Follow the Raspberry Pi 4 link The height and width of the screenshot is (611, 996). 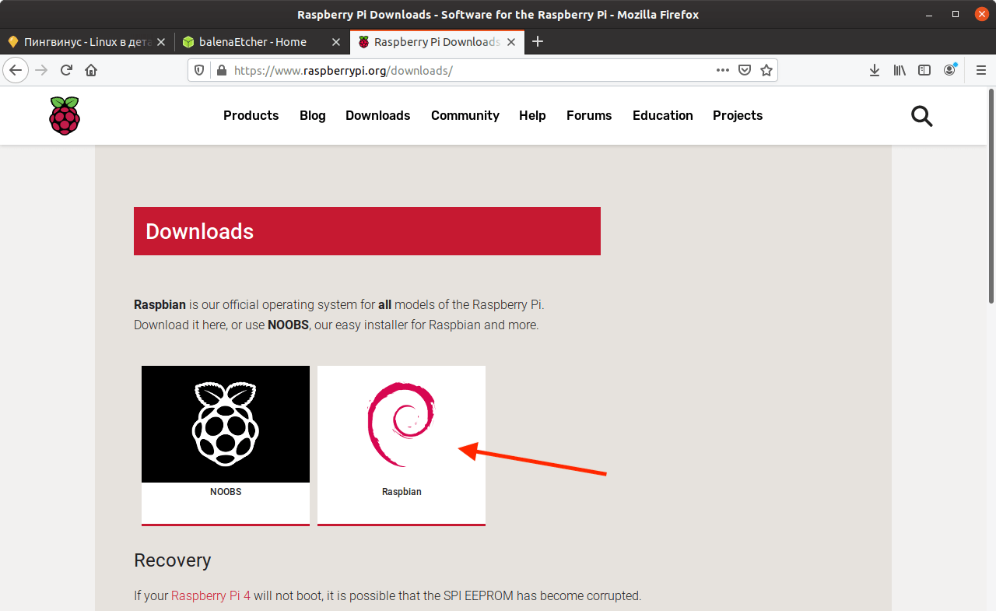pos(211,595)
